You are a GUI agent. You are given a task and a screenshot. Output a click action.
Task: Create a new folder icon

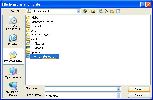(113, 11)
